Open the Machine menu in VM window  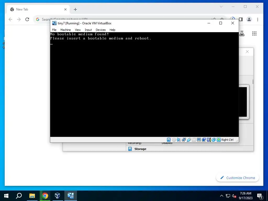[x=65, y=30]
